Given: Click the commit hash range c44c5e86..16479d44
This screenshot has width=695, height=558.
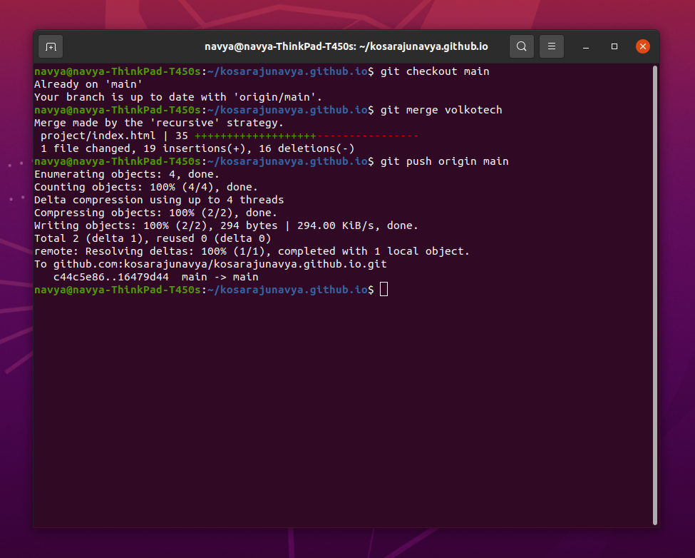Looking at the screenshot, I should pos(110,277).
